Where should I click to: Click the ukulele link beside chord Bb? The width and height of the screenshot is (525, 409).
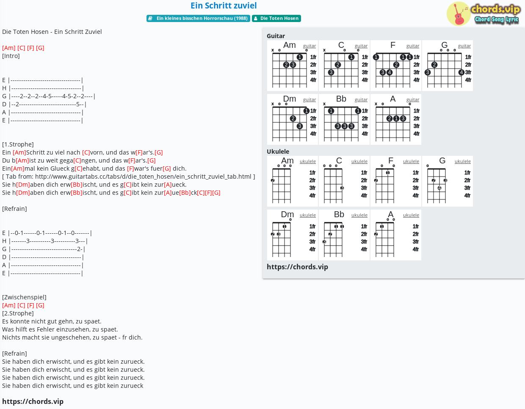click(359, 215)
